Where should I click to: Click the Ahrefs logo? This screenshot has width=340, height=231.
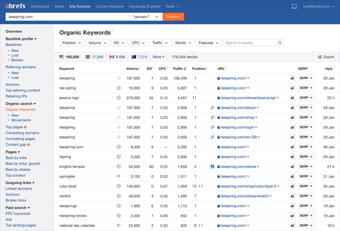(x=15, y=6)
